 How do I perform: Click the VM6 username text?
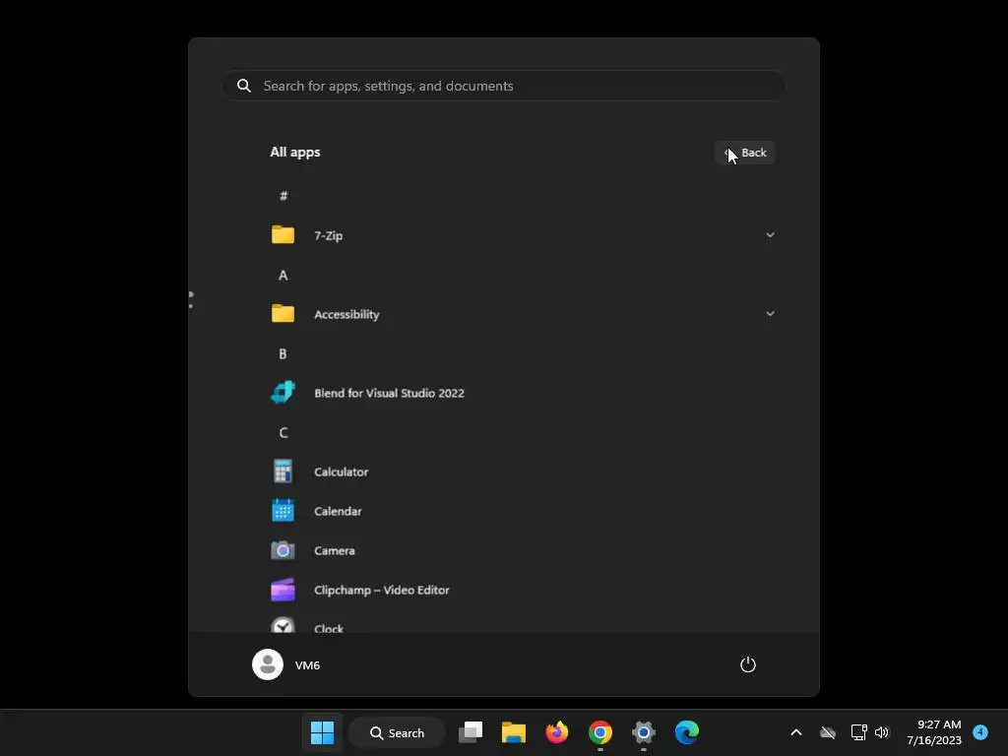(307, 665)
